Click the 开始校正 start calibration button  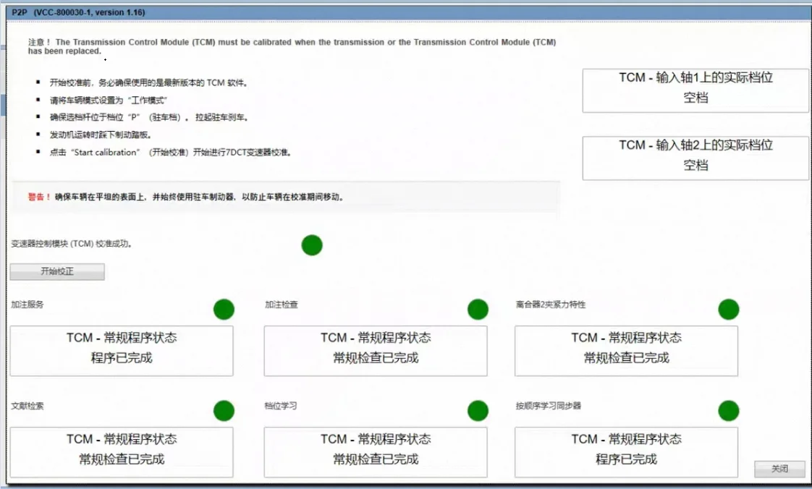pyautogui.click(x=57, y=272)
